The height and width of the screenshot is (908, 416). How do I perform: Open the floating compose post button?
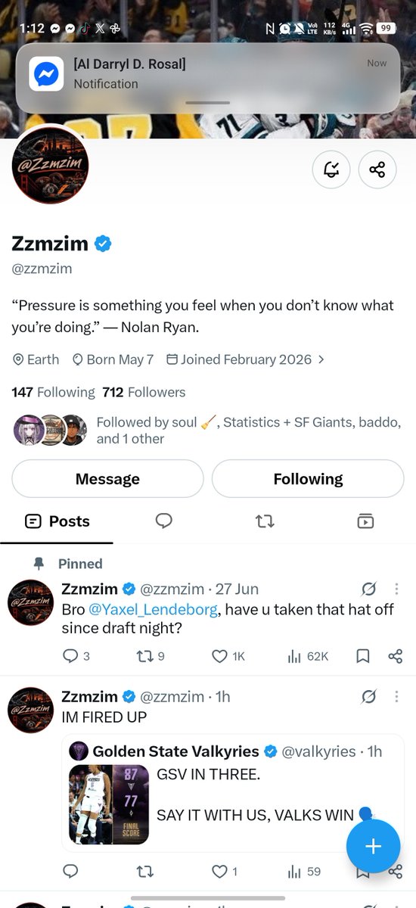tap(373, 847)
